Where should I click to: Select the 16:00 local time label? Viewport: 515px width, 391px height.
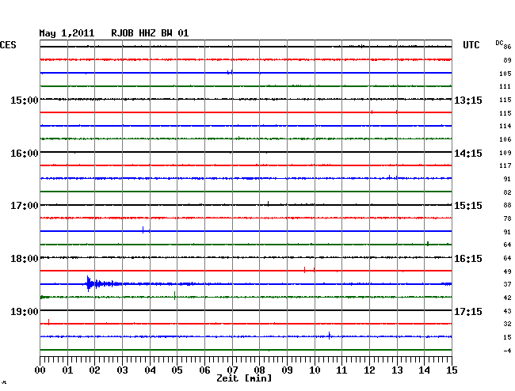(25, 154)
